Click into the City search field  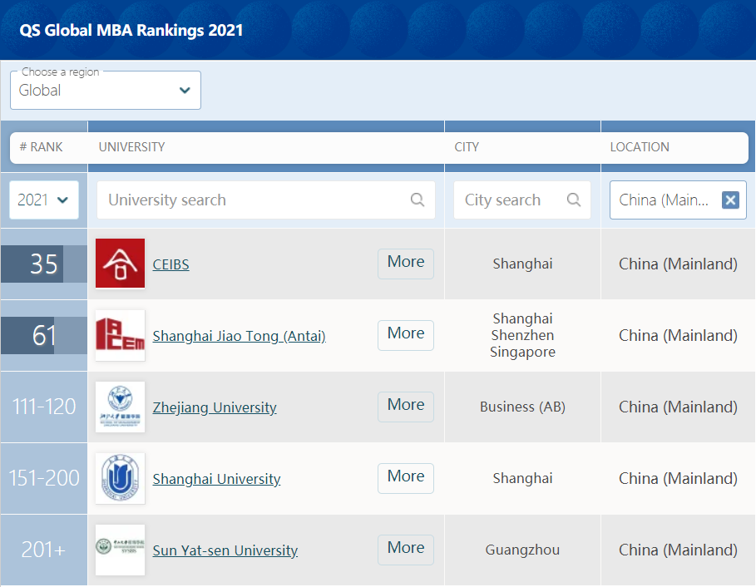(522, 200)
